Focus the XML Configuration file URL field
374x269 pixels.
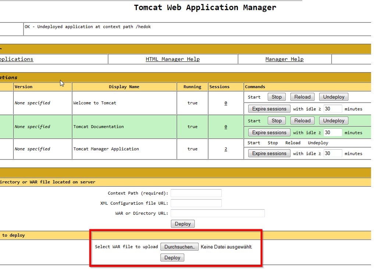coord(196,203)
